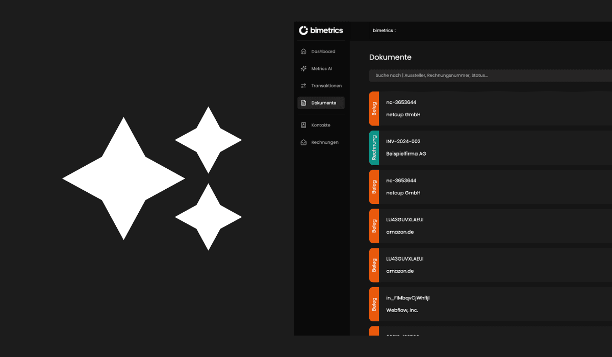The width and height of the screenshot is (612, 357).
Task: Select the Beispielfirma AG issuer name
Action: 406,154
